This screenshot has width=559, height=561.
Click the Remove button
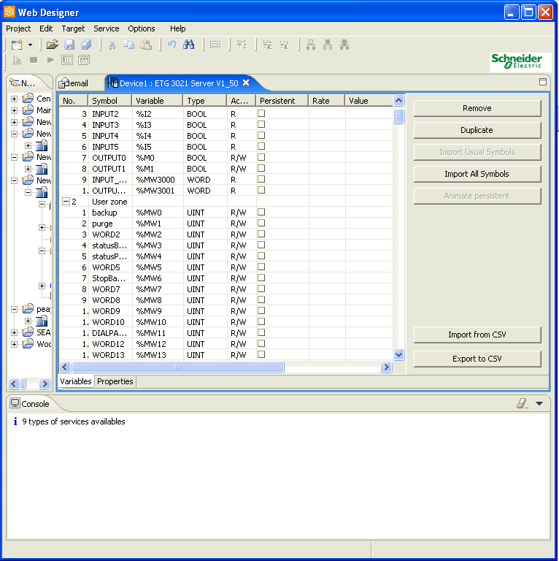(x=477, y=108)
